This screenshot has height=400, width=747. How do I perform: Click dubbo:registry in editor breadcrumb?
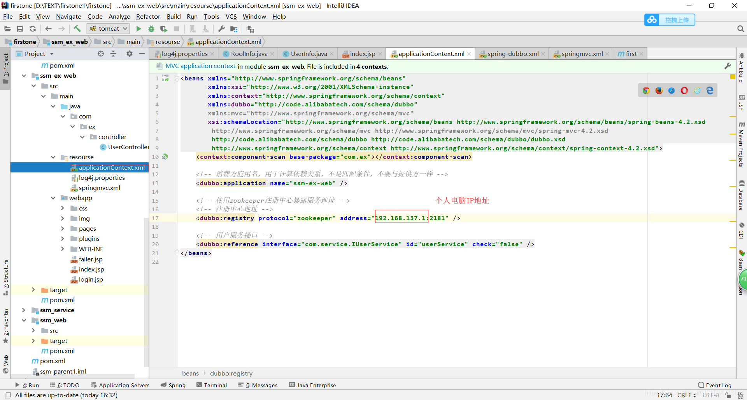[231, 373]
